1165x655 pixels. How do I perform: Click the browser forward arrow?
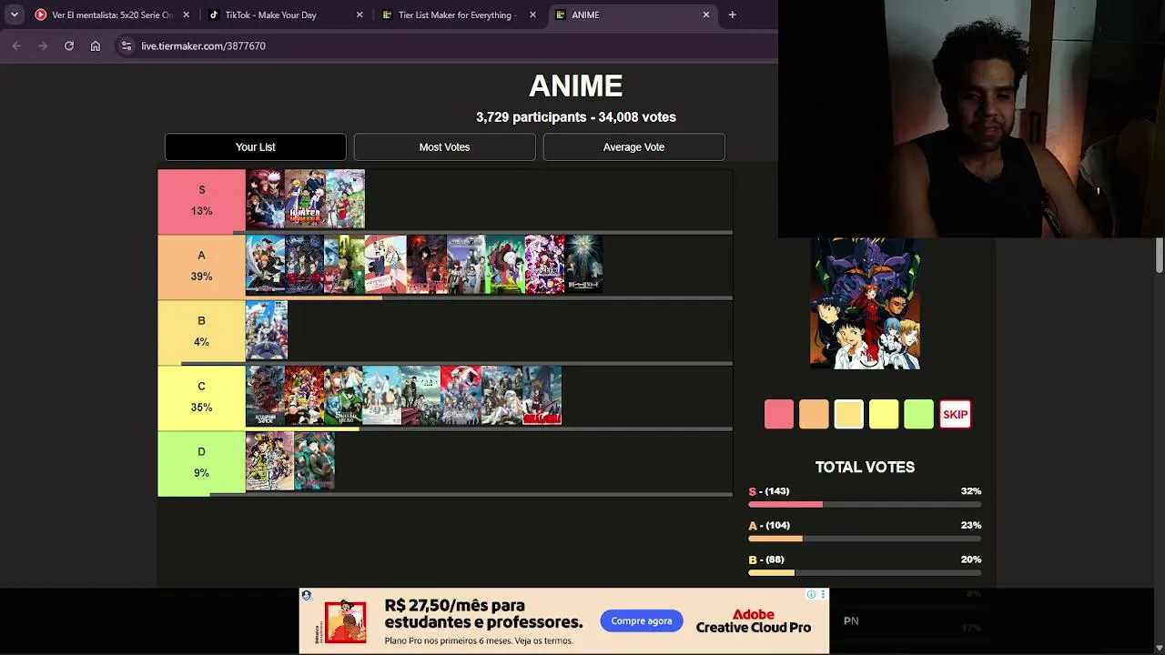pyautogui.click(x=43, y=45)
